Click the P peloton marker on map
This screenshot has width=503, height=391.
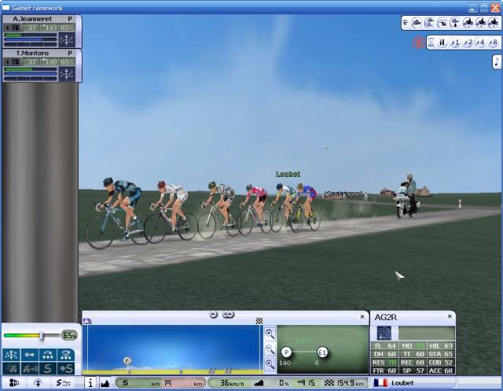point(287,352)
